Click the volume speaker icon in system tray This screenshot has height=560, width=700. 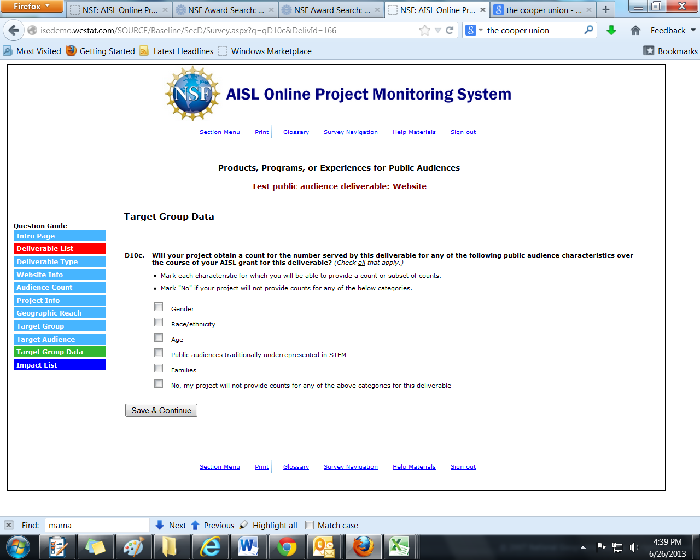pos(634,547)
